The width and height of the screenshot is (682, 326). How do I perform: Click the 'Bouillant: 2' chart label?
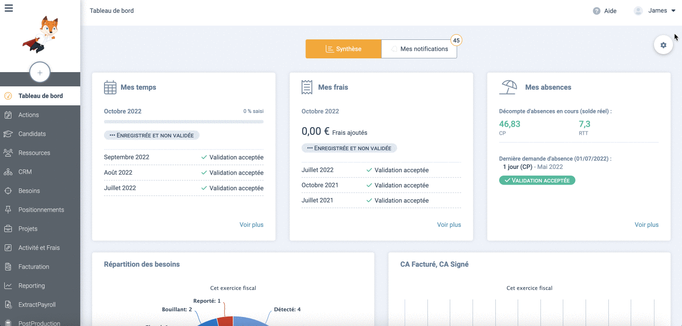tap(177, 309)
